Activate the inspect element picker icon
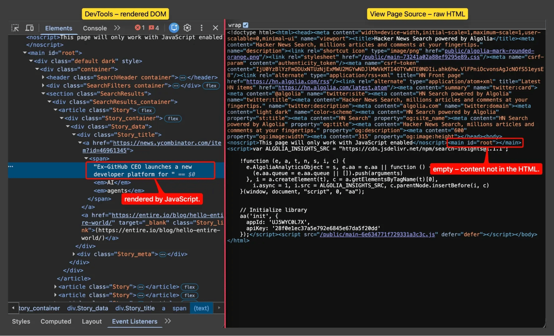554x336 pixels. point(15,28)
